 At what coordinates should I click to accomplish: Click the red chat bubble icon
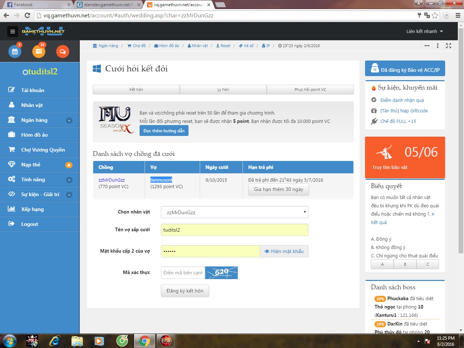[62, 51]
